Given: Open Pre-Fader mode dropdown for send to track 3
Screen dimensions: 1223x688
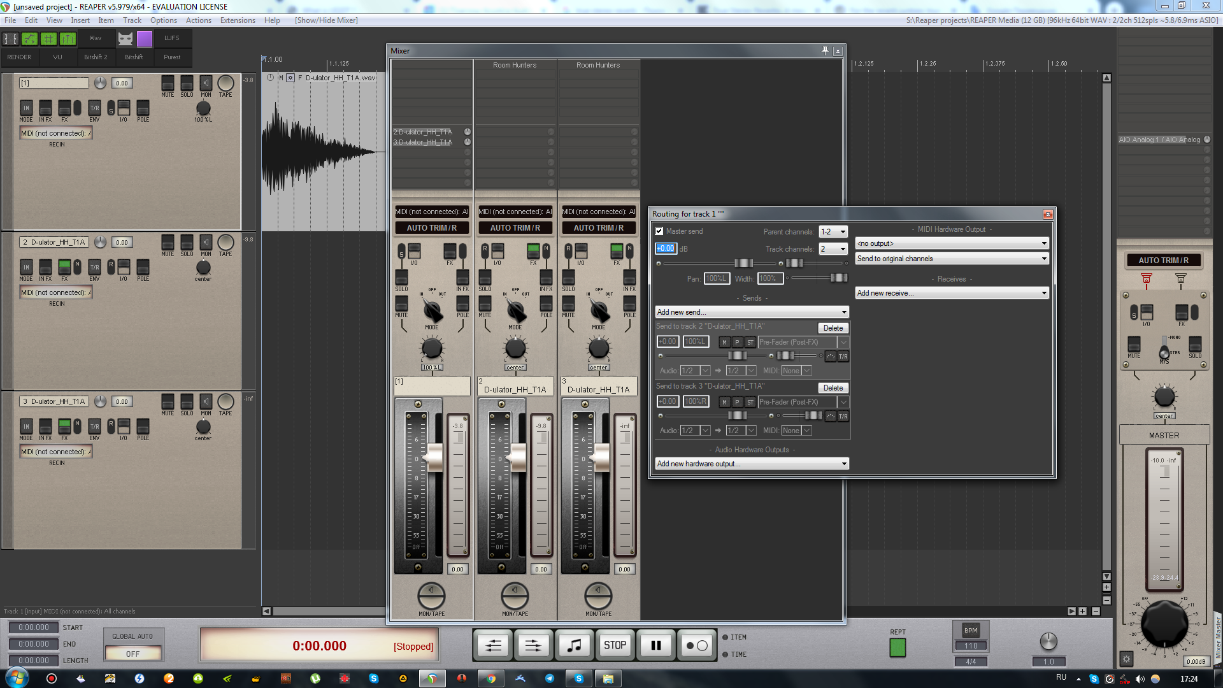Looking at the screenshot, I should [803, 402].
